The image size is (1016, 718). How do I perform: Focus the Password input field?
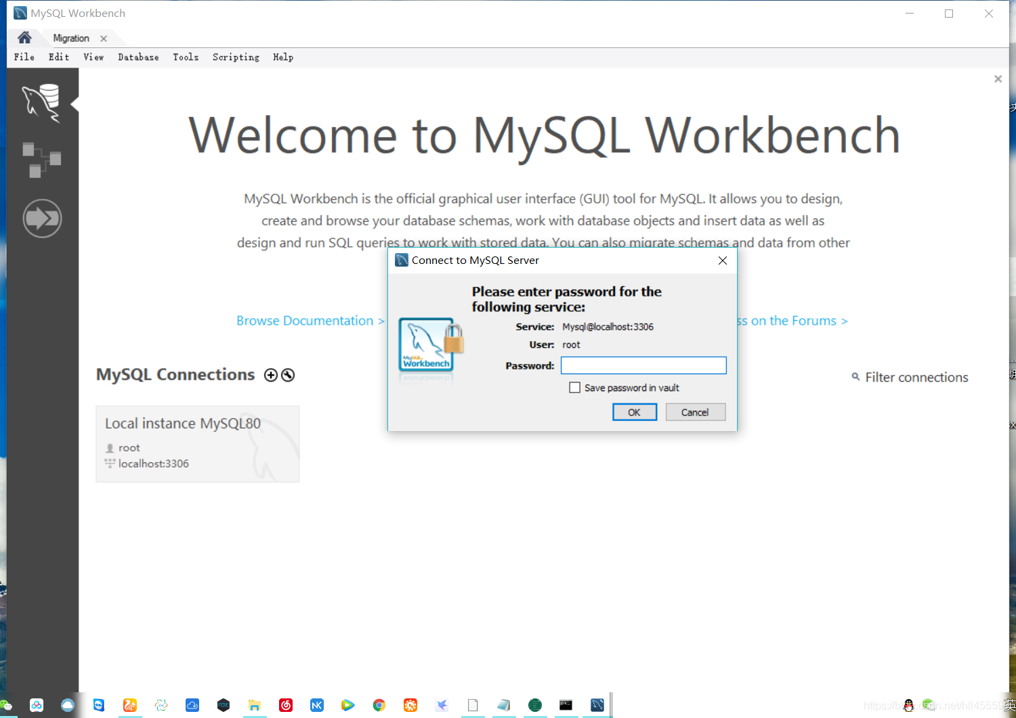click(x=643, y=365)
